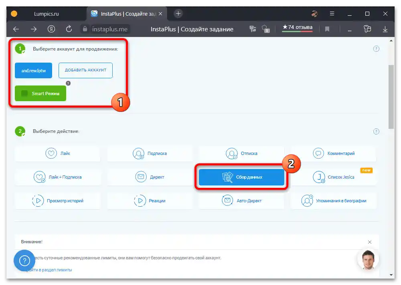This screenshot has width=401, height=285.
Task: Open help for the Выберите действие step
Action: [376, 131]
